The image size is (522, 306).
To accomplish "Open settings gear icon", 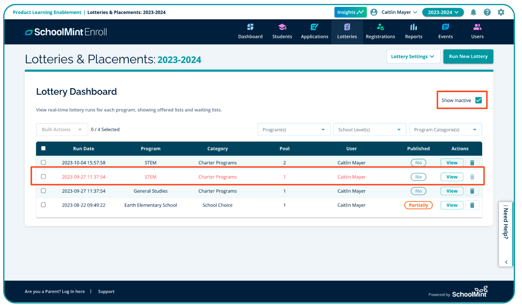I will [501, 12].
